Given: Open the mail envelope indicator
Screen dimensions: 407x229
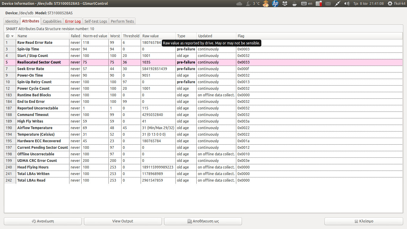Looking at the screenshot, I should pyautogui.click(x=328, y=4).
